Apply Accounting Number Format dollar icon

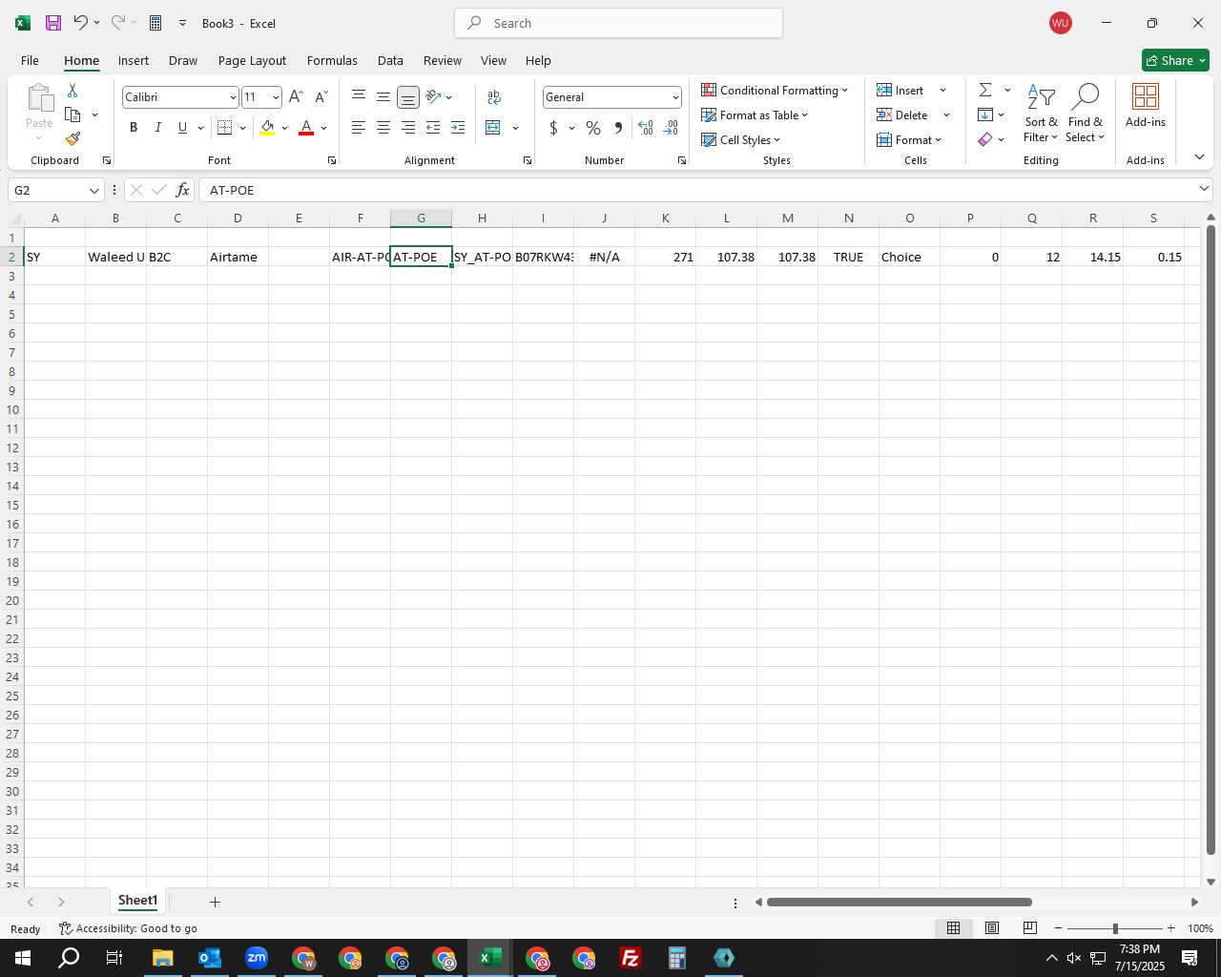click(x=553, y=128)
